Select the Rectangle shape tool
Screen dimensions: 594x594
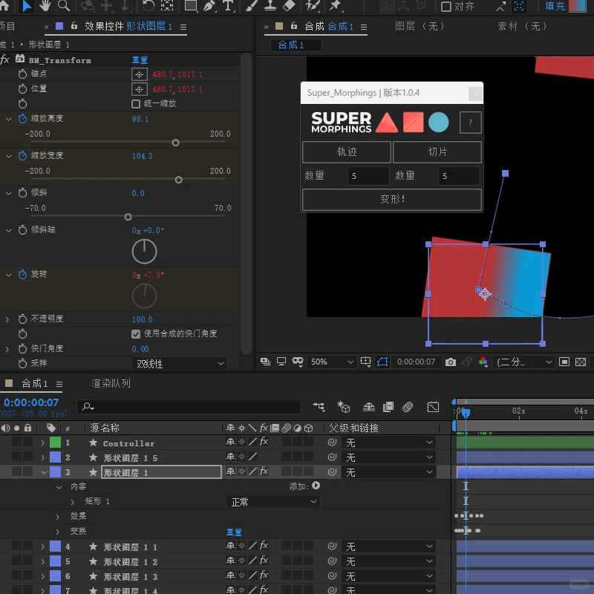tap(190, 6)
